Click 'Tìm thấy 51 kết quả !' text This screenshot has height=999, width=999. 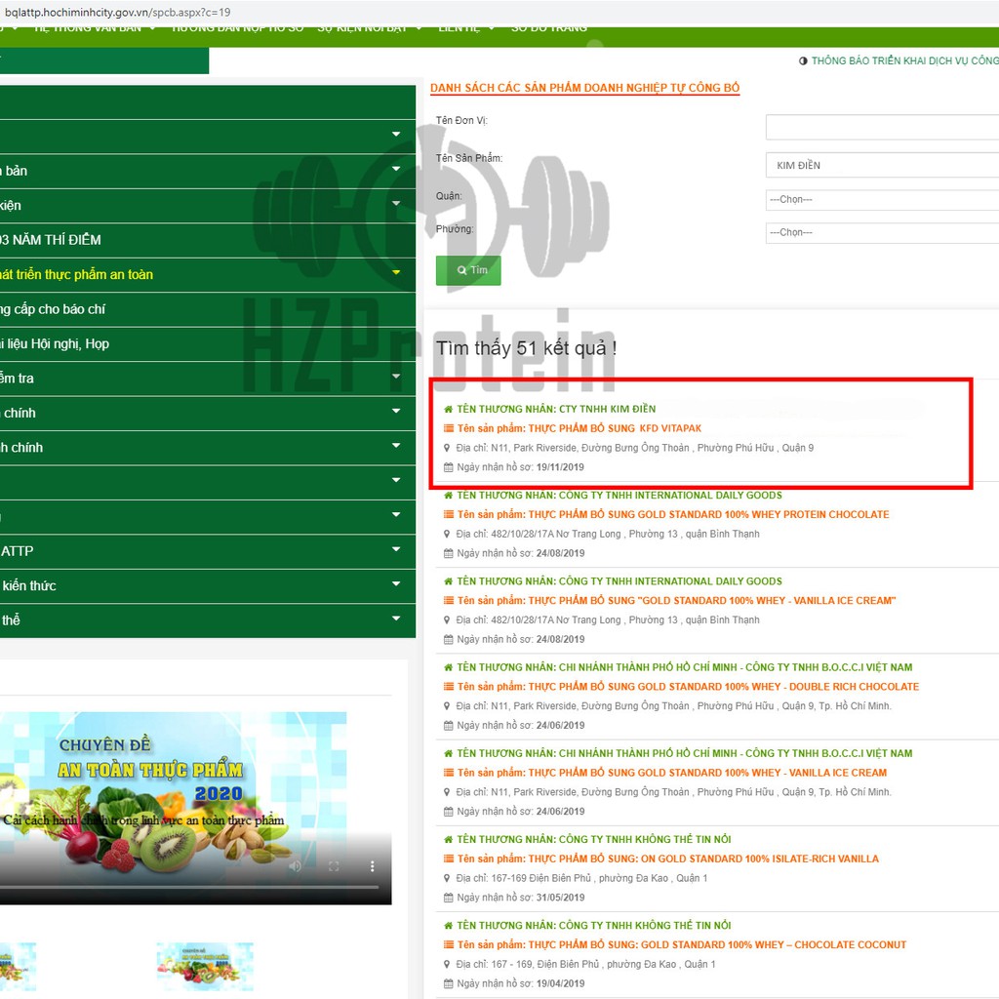point(526,348)
